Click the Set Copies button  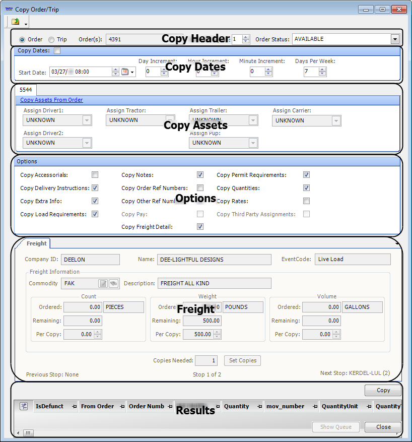[x=242, y=360]
